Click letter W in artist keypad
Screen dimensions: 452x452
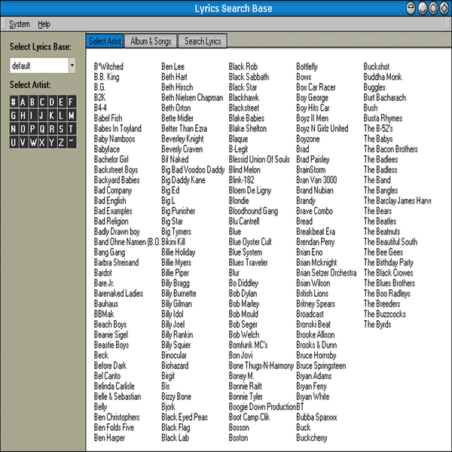(32, 142)
